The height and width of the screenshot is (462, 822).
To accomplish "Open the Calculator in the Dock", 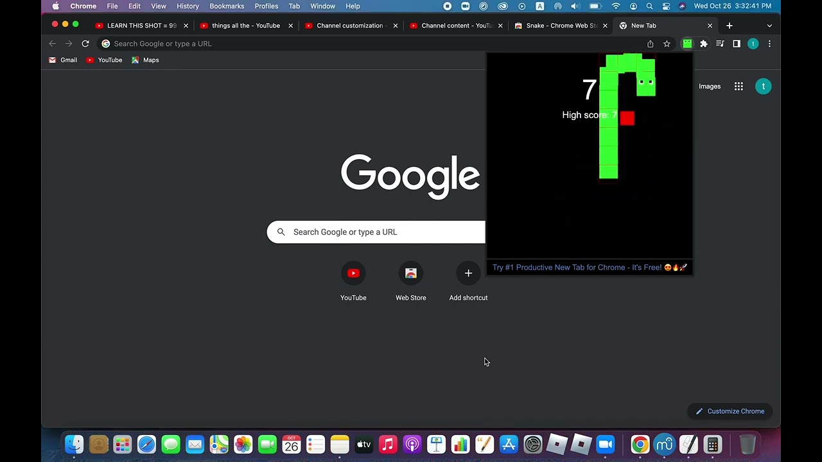I will click(712, 444).
